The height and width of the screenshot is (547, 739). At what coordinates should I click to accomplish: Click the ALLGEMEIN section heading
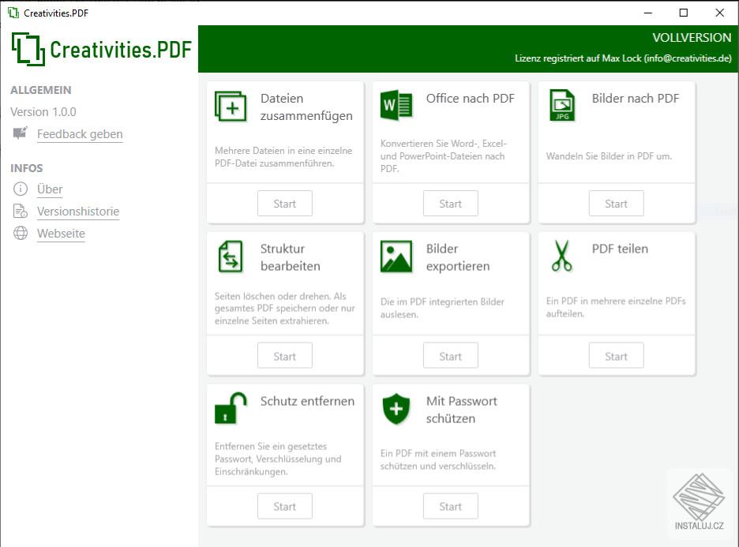41,90
